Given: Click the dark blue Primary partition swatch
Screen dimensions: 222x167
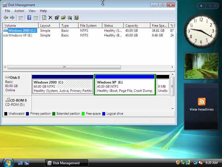Looking at the screenshot, I should (27, 114).
